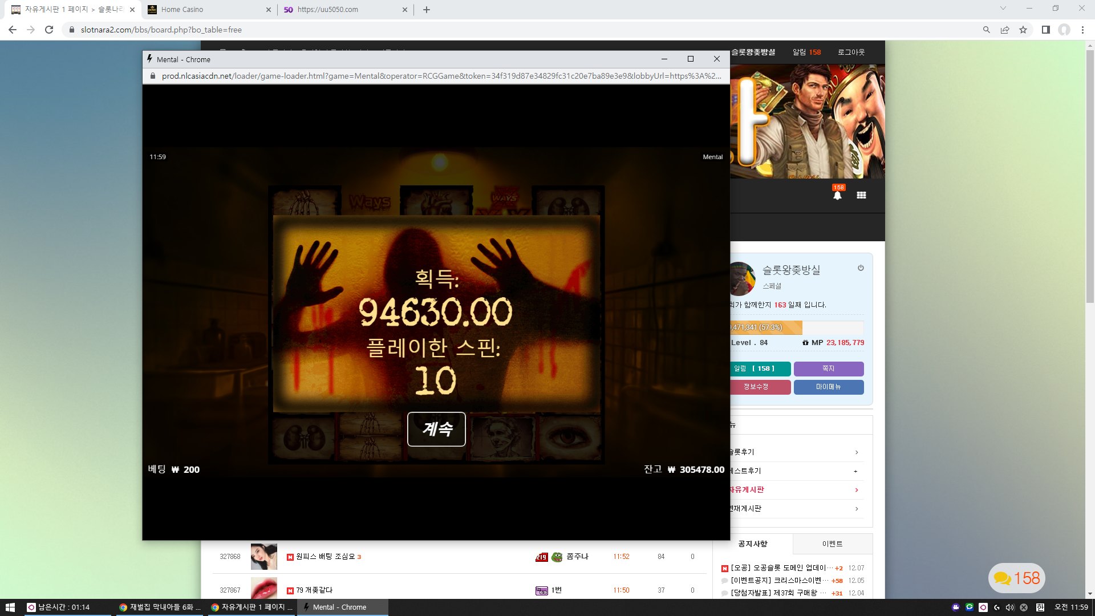Open the [오공] 오공슬롯 도메인 업데이트 notice

point(782,568)
